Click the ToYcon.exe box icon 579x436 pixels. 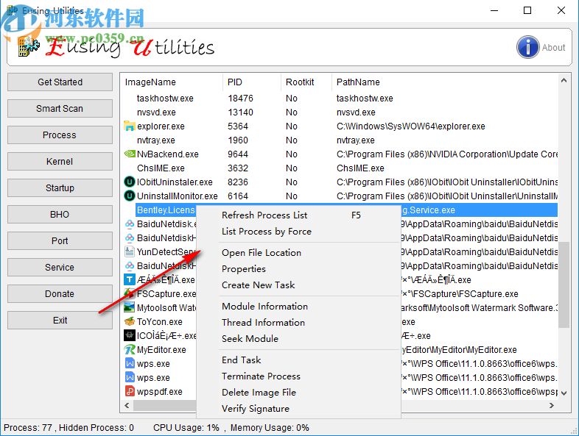[129, 321]
